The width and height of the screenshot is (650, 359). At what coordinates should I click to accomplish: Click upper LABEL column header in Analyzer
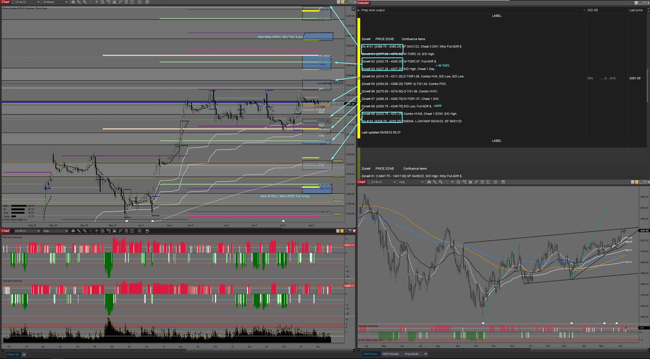497,16
